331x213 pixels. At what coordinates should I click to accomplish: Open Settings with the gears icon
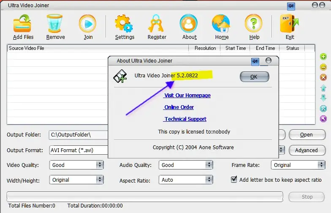(x=124, y=24)
